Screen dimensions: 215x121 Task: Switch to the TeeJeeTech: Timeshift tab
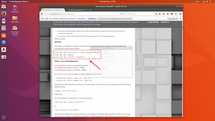pyautogui.click(x=53, y=10)
